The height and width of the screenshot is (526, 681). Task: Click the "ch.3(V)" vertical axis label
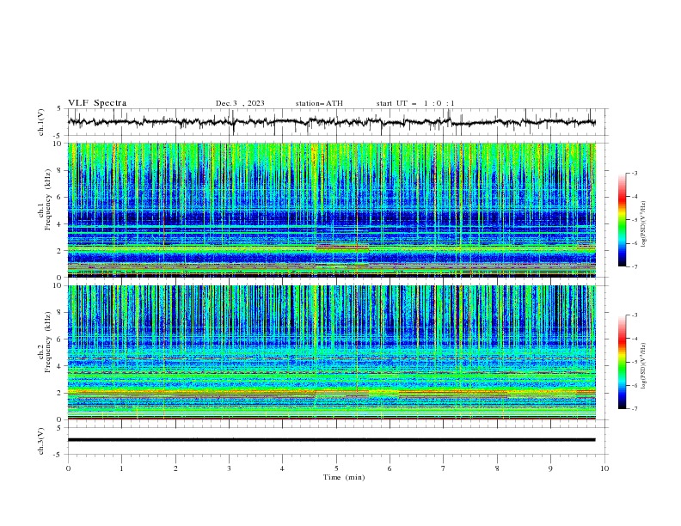(x=41, y=441)
